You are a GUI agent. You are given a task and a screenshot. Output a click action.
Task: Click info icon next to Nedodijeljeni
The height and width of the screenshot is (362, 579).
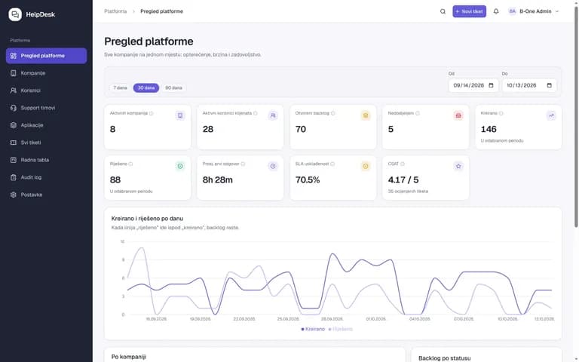click(x=418, y=113)
